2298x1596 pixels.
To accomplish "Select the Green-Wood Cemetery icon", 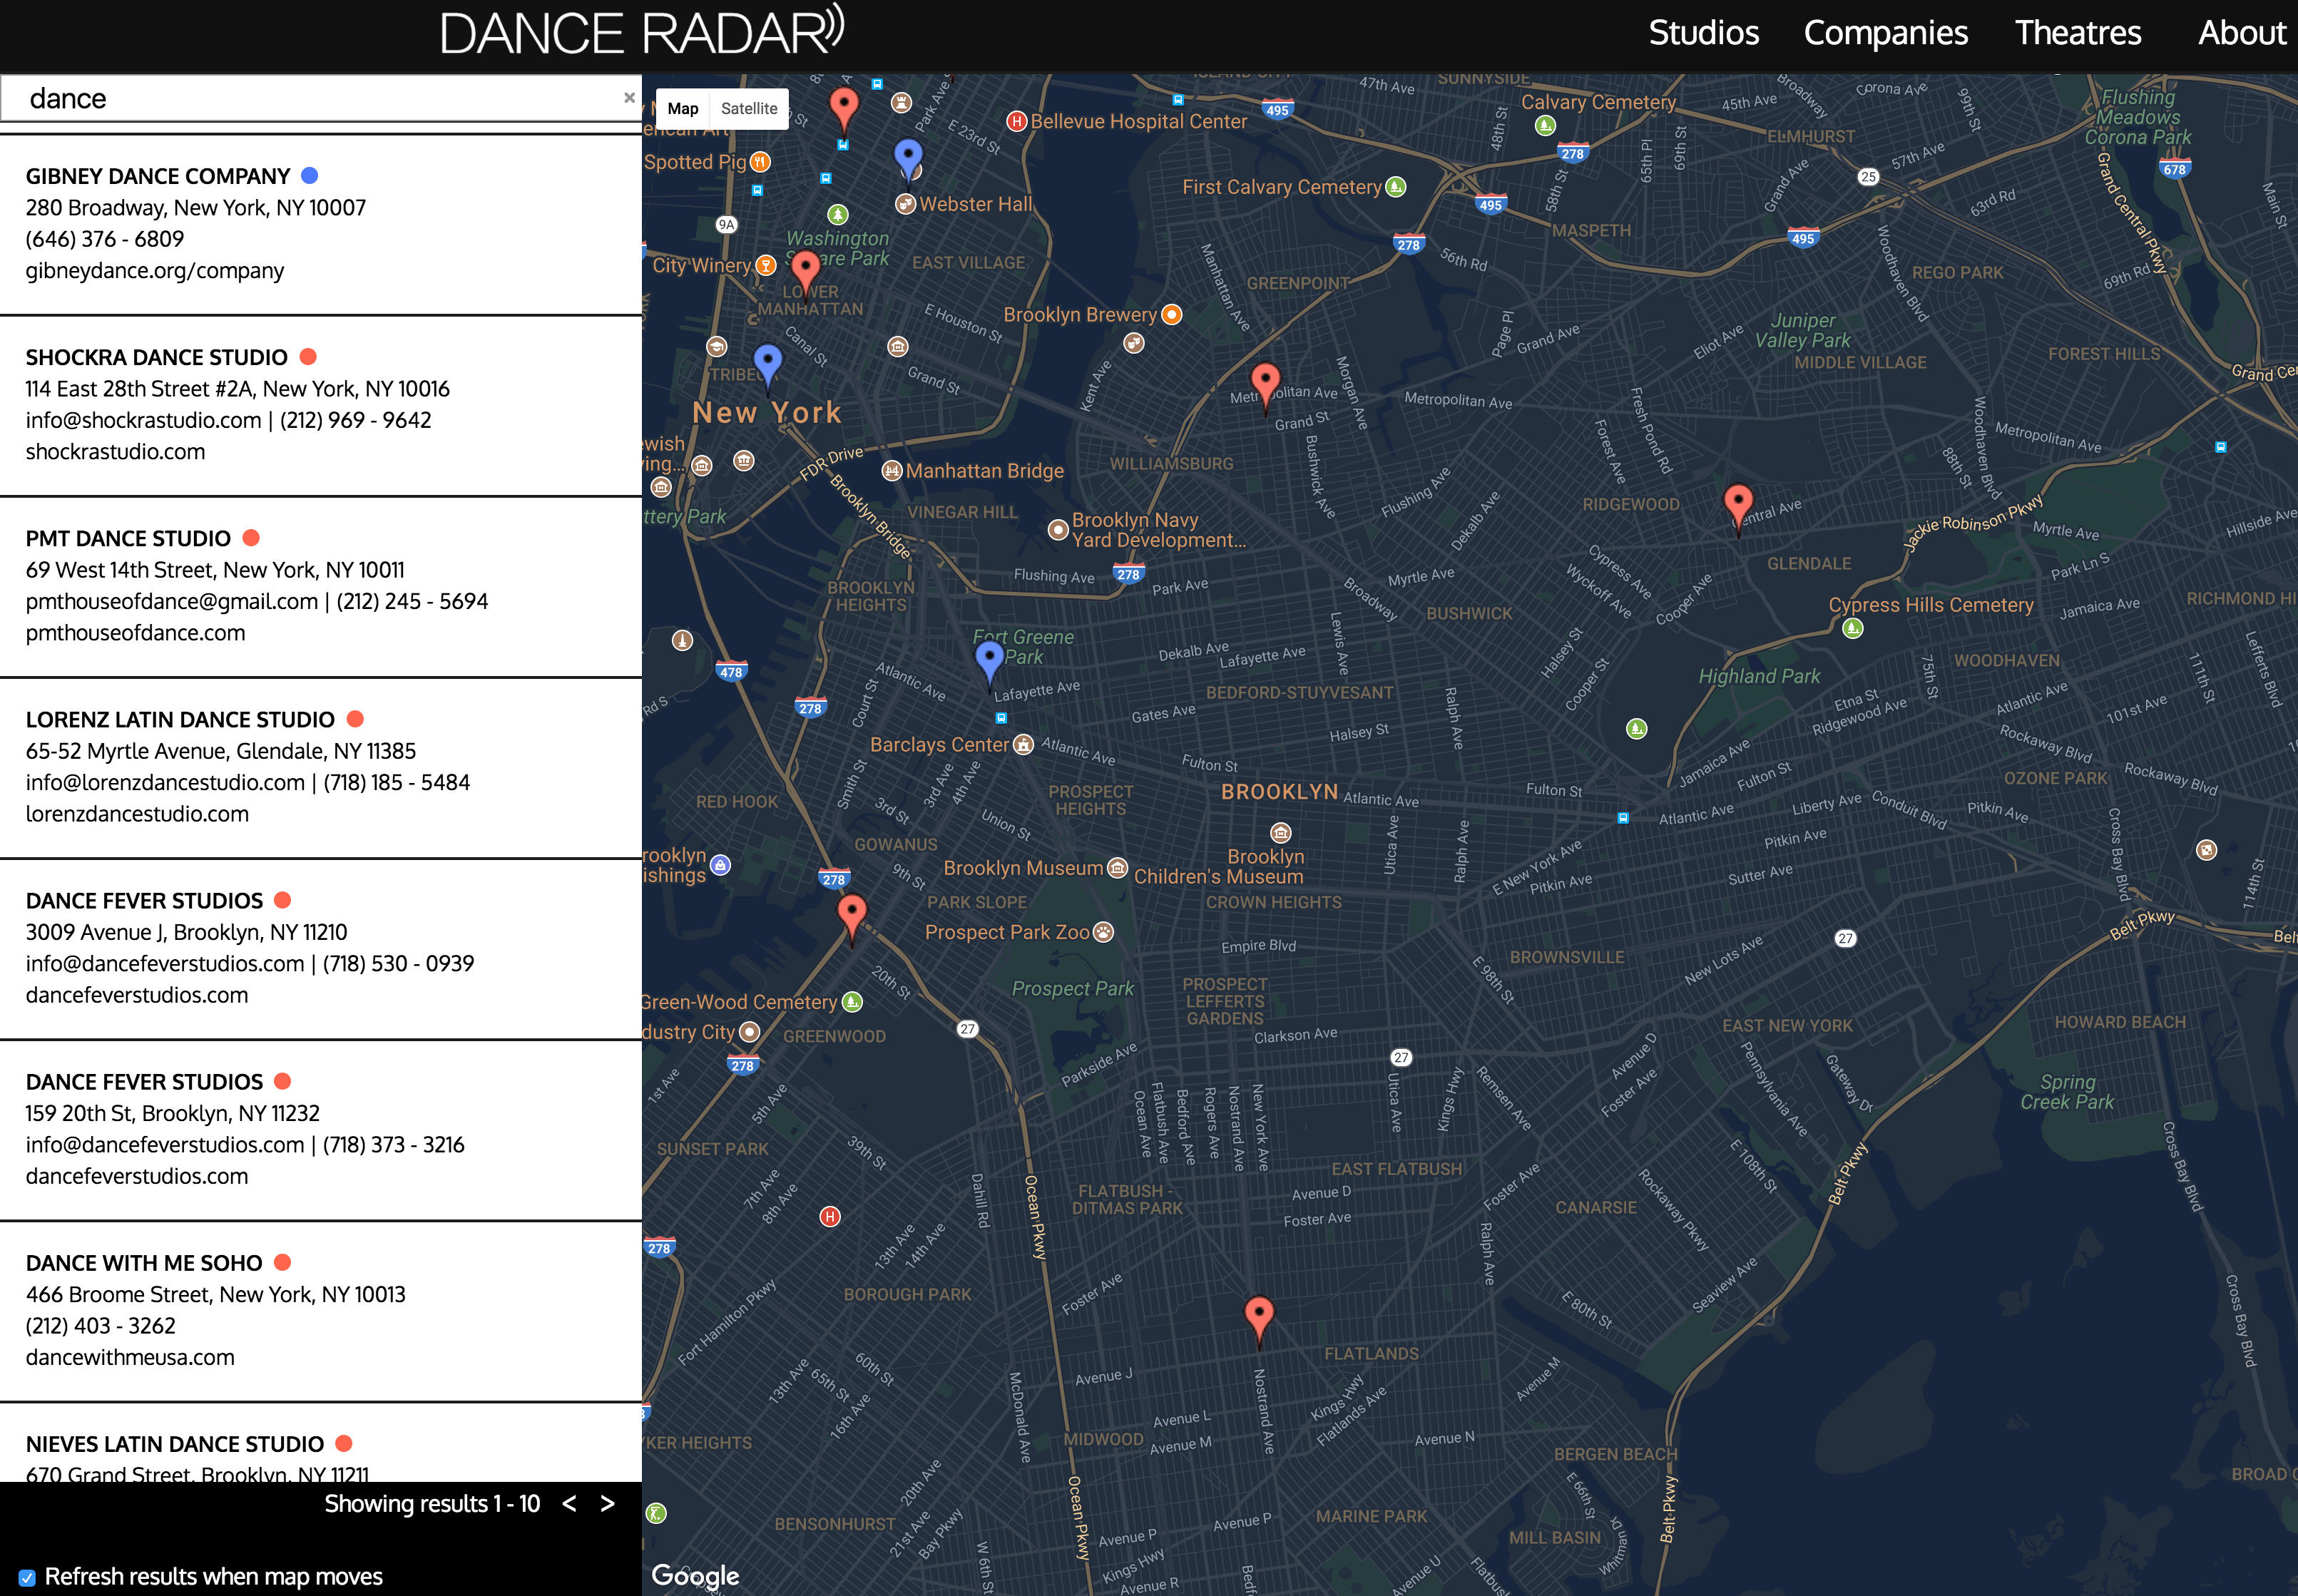I will (x=852, y=1002).
